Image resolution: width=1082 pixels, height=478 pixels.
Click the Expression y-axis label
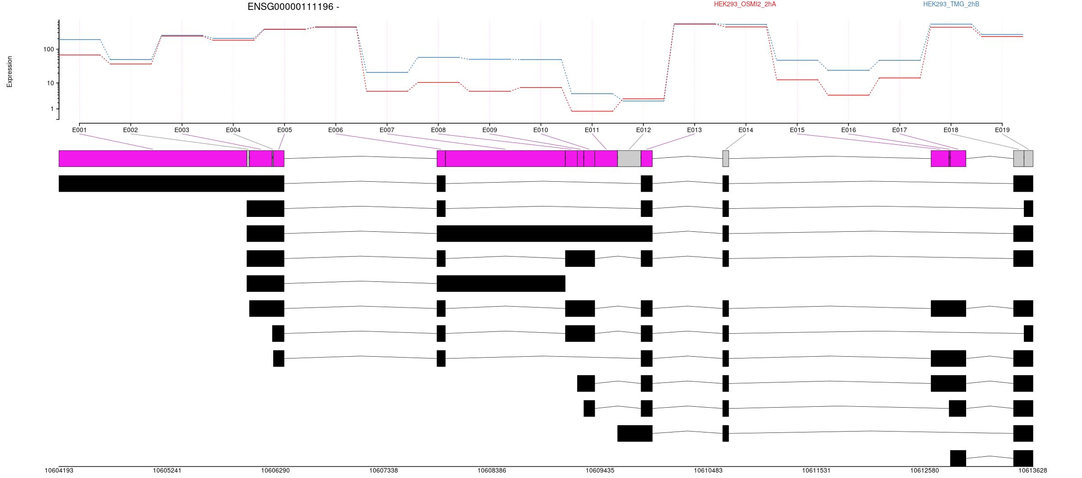[9, 72]
